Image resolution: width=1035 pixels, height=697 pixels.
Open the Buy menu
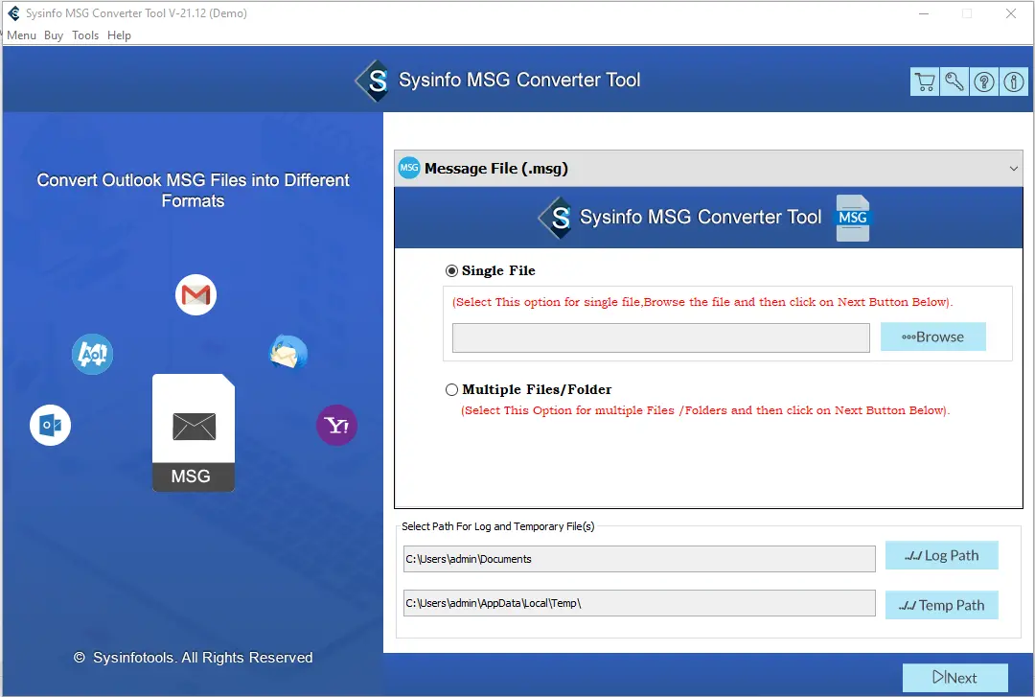[x=54, y=35]
